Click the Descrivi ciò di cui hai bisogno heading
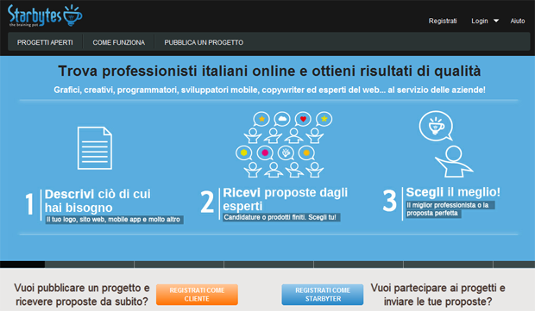535x311 pixels. pos(98,201)
